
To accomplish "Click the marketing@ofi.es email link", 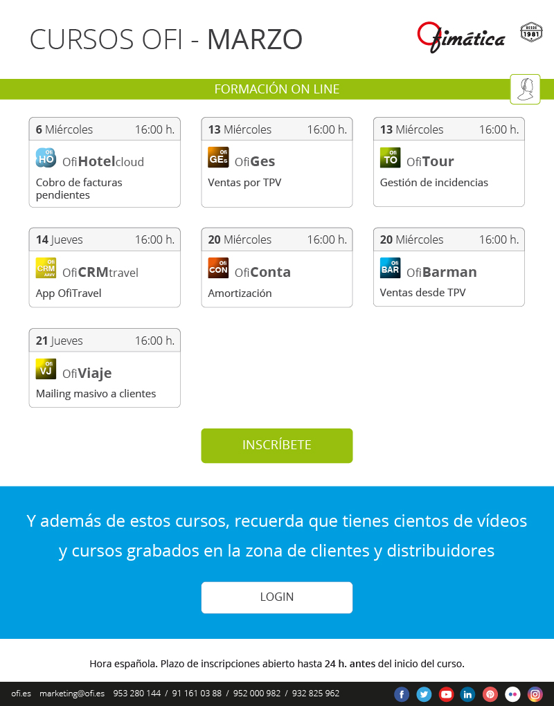I will click(72, 694).
